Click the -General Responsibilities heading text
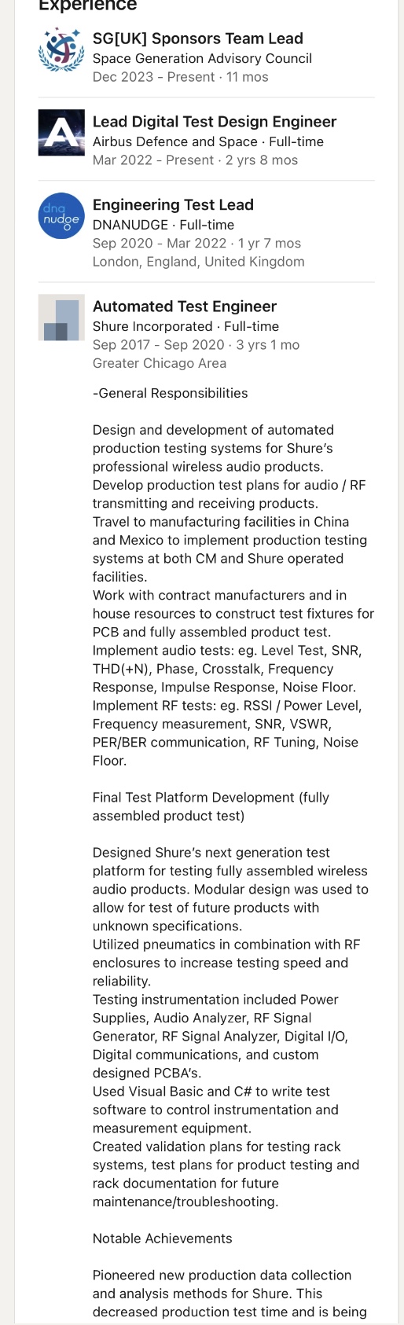The height and width of the screenshot is (1325, 404). pyautogui.click(x=170, y=393)
